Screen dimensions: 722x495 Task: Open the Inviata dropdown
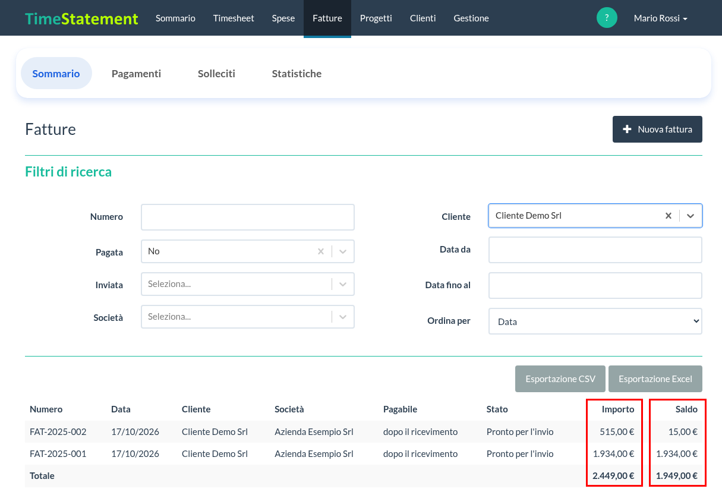(x=247, y=284)
